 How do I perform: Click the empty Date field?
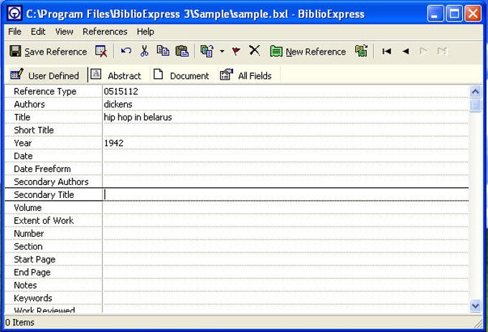pos(286,156)
